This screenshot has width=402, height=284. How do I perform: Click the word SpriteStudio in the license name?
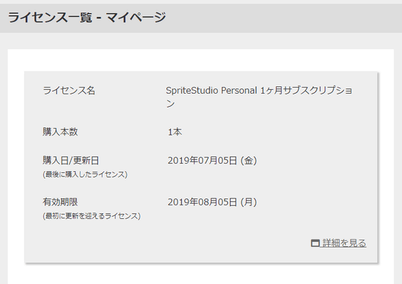(192, 90)
